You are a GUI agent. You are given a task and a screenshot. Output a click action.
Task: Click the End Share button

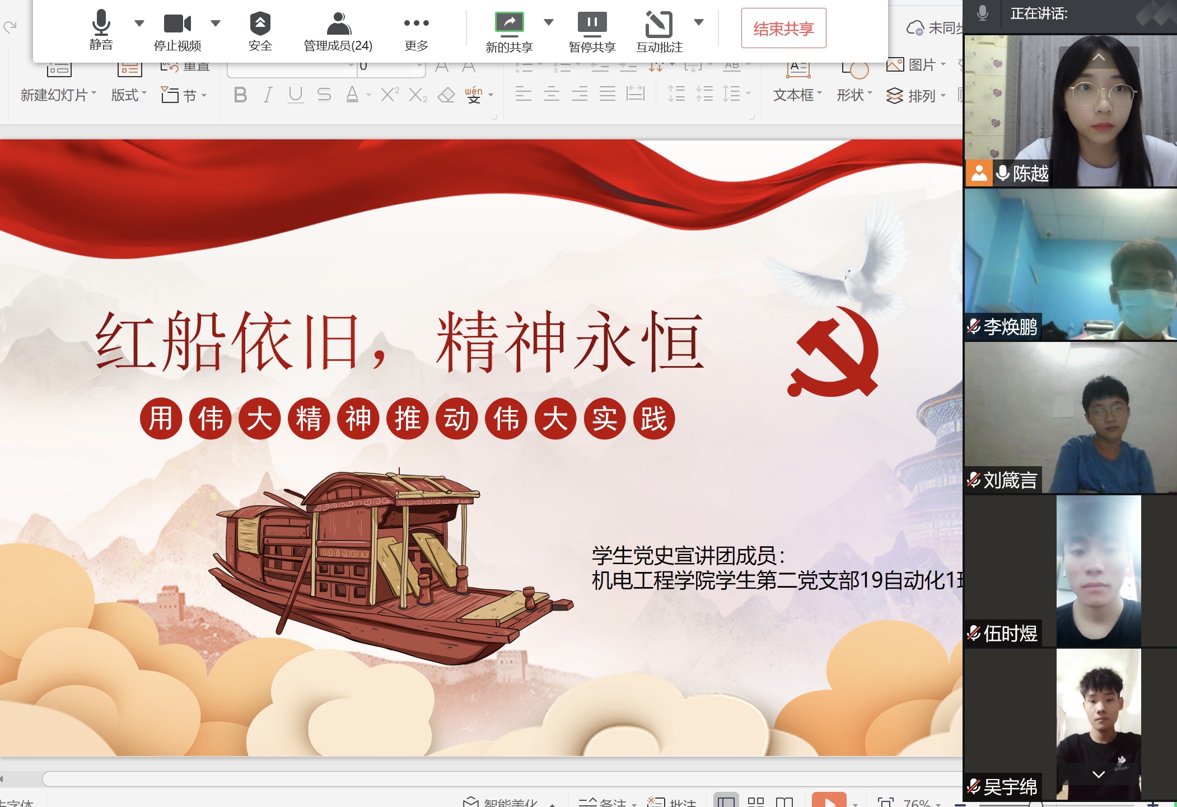783,29
